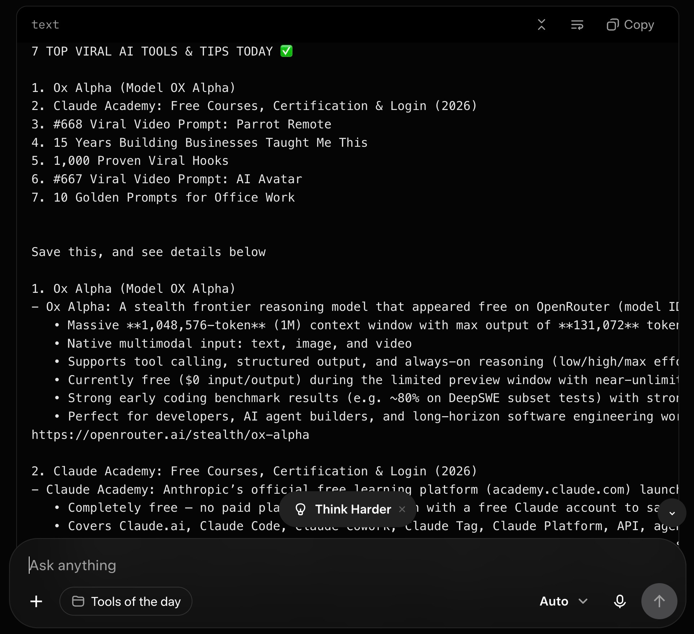Click the line '7. 10 Golden Prompts for Office Work'

click(163, 198)
